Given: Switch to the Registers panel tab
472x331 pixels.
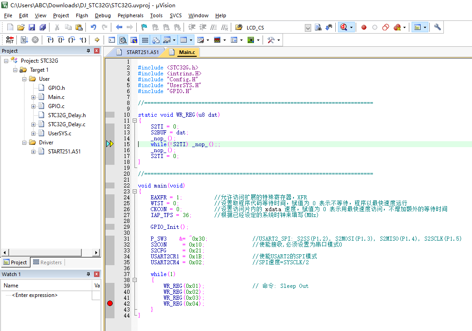Looking at the screenshot, I should pyautogui.click(x=47, y=262).
